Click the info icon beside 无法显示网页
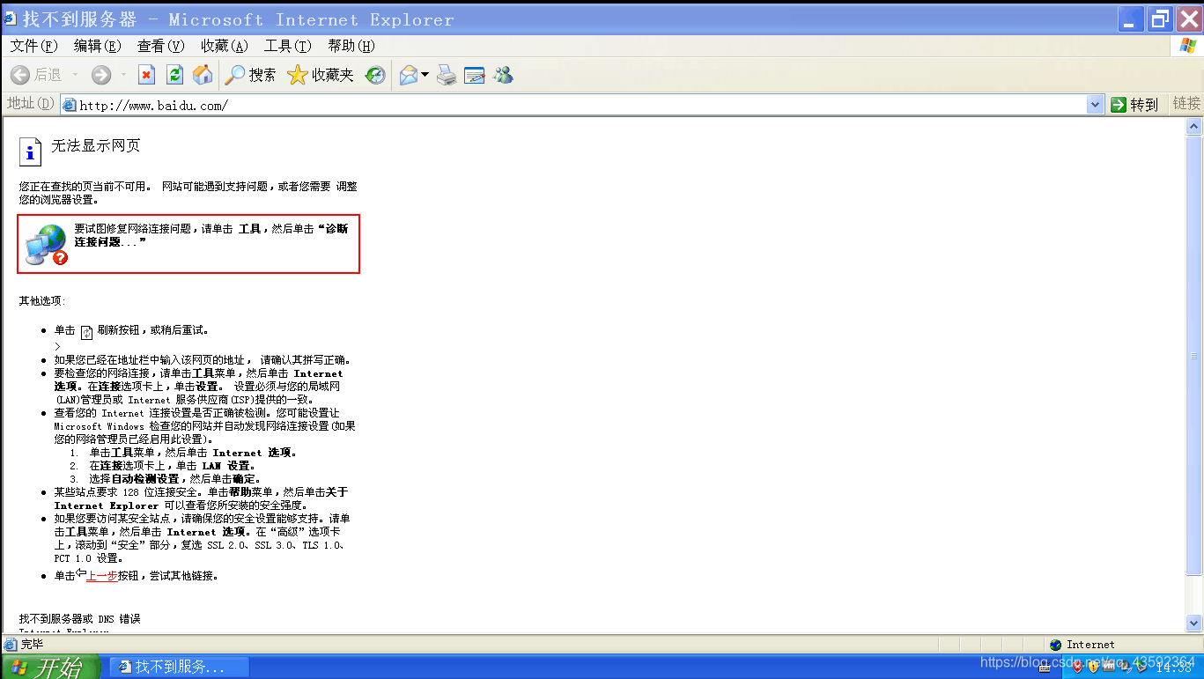Screen dimensions: 1204x679 tap(31, 151)
